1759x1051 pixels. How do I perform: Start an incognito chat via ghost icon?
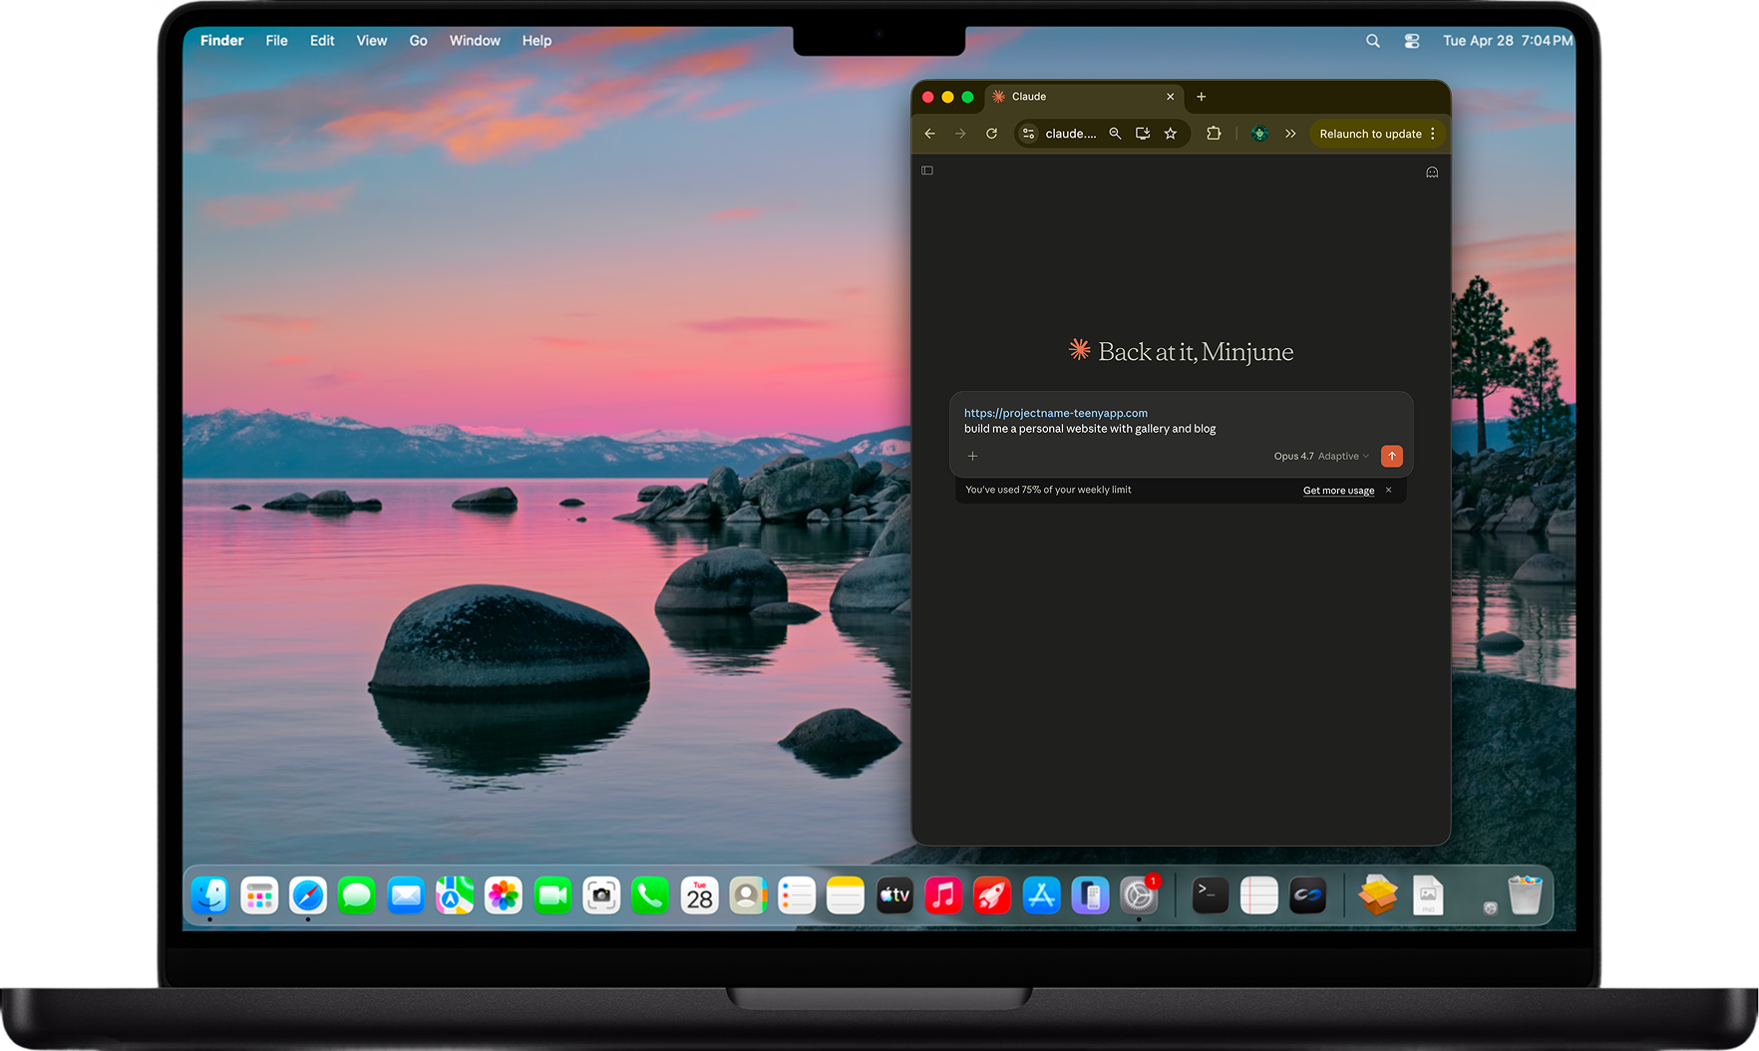pyautogui.click(x=1432, y=173)
